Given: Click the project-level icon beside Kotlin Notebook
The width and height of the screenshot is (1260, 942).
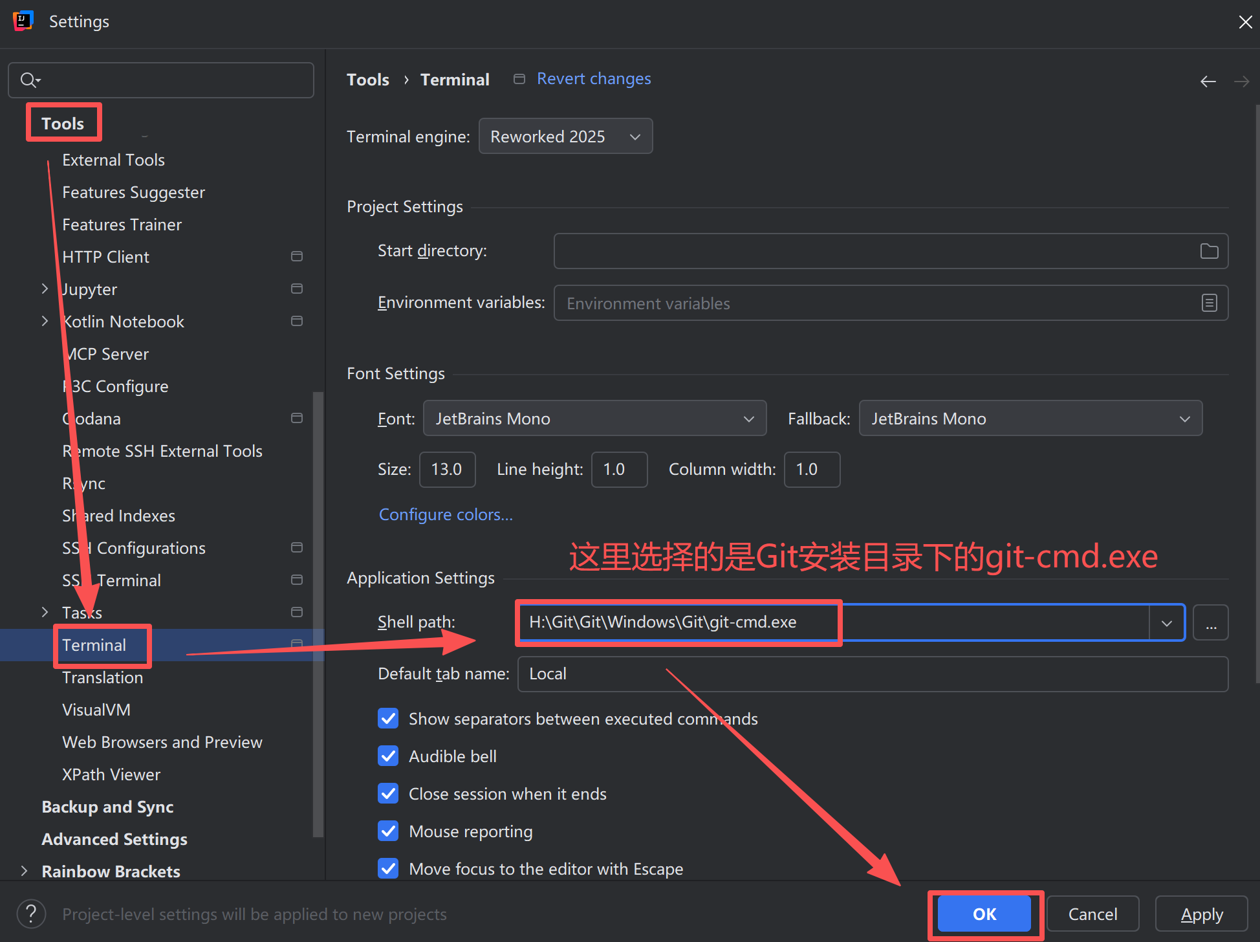Looking at the screenshot, I should 297,321.
